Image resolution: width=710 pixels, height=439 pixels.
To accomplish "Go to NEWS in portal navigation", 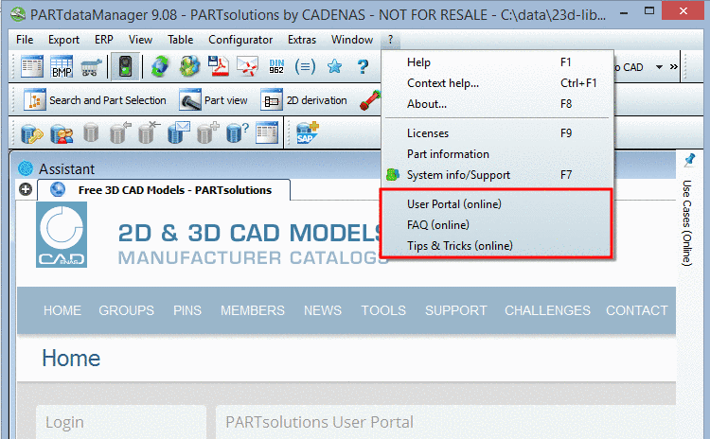I will click(x=323, y=310).
